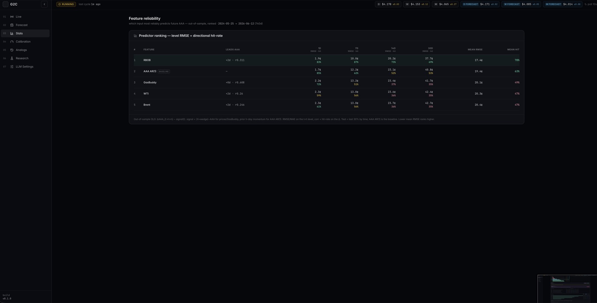Collapse the sidebar with the chevron button
Image resolution: width=597 pixels, height=303 pixels.
tap(44, 4)
